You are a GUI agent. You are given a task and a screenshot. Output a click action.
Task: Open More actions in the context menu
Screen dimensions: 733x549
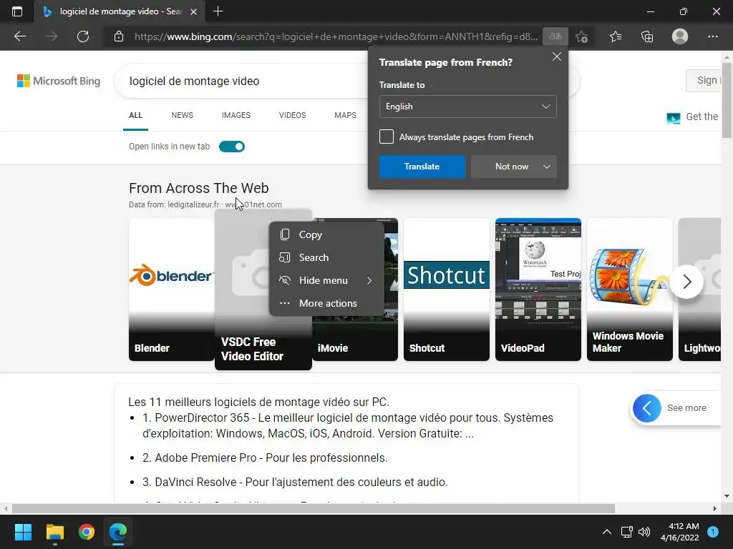[x=326, y=303]
